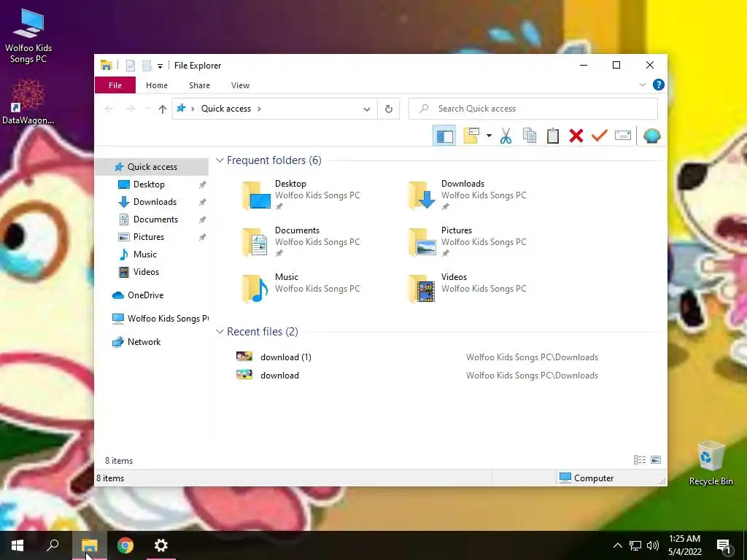Click Quick access in the address bar
This screenshot has height=560, width=747.
(x=226, y=109)
